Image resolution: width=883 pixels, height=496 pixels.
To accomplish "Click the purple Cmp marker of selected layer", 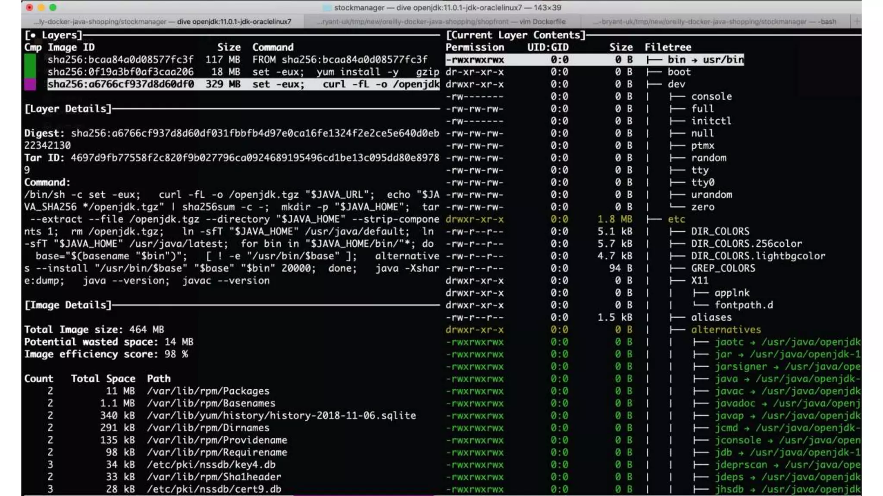I will [30, 84].
